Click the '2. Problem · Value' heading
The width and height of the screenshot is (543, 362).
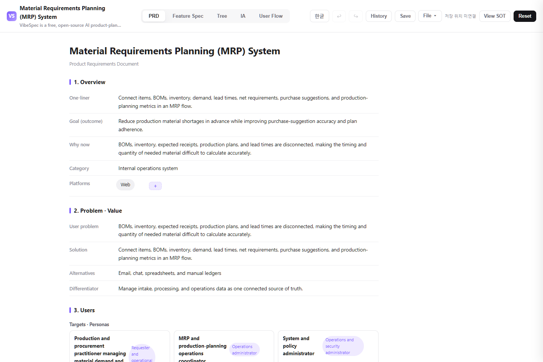click(98, 211)
